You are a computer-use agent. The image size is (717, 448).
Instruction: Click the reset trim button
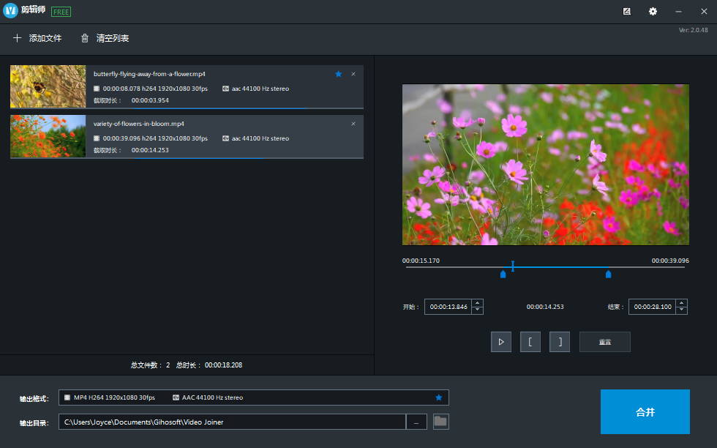(604, 342)
